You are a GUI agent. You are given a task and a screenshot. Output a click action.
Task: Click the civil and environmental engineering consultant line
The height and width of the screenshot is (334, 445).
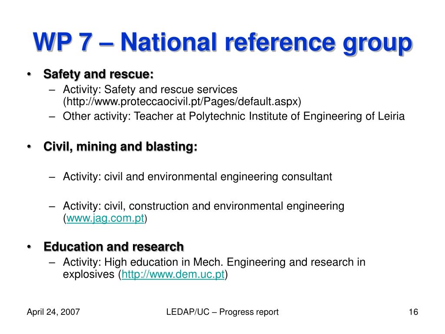pyautogui.click(x=198, y=177)
